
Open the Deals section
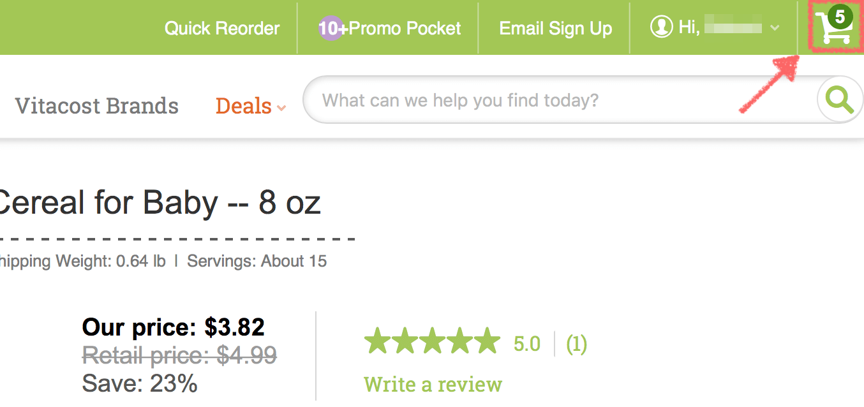pyautogui.click(x=244, y=106)
